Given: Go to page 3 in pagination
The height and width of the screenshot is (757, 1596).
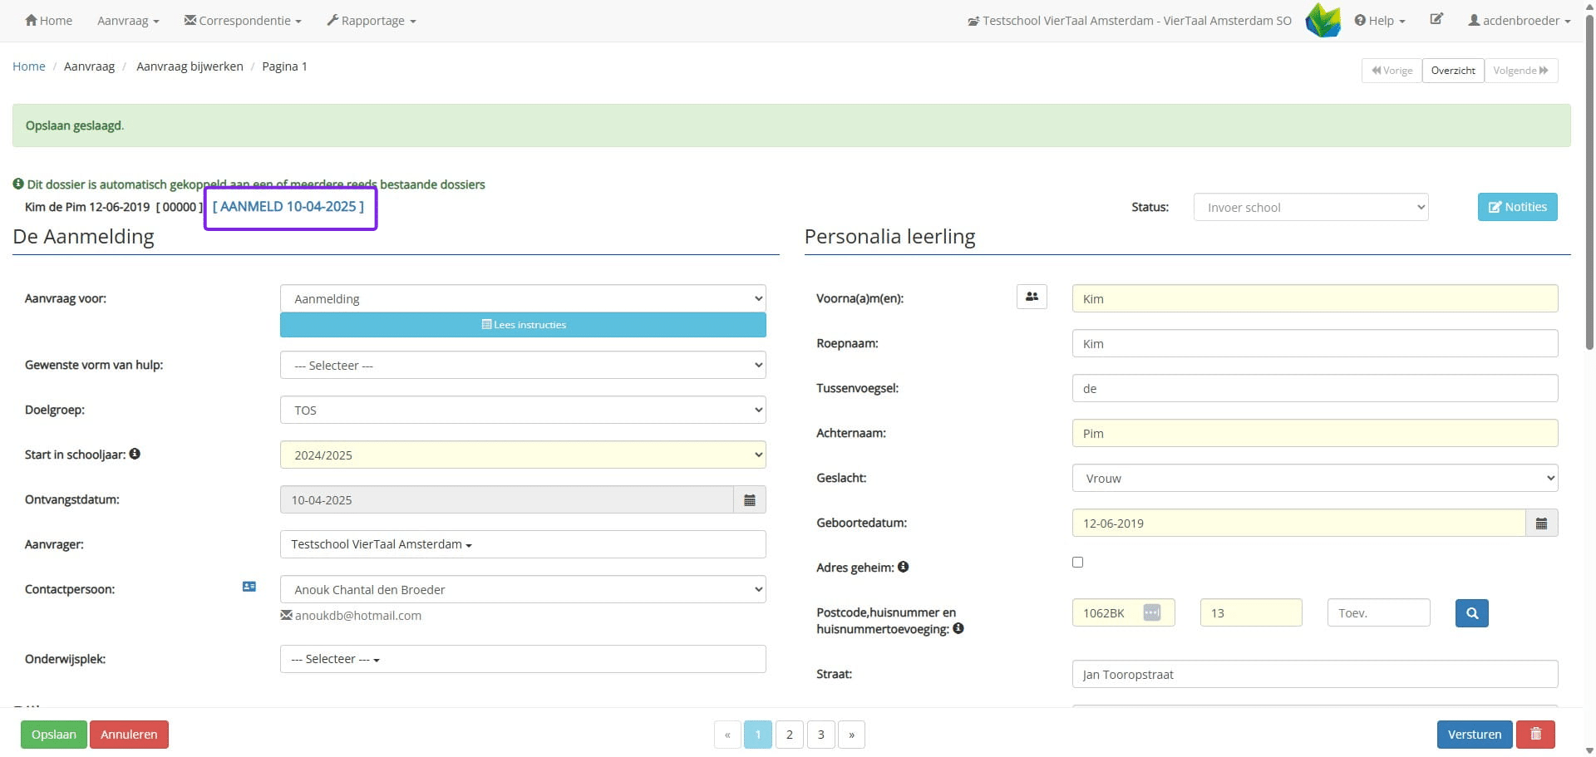Looking at the screenshot, I should pyautogui.click(x=821, y=735).
